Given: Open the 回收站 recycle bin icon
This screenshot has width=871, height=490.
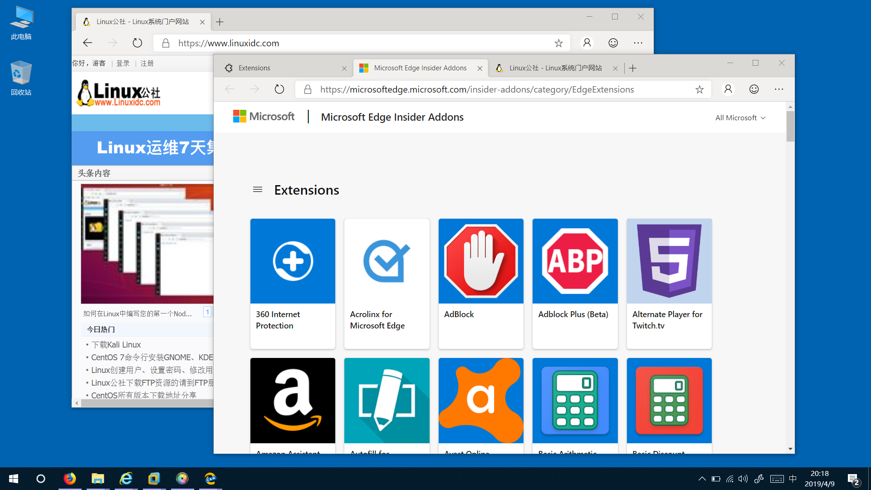Looking at the screenshot, I should point(21,78).
